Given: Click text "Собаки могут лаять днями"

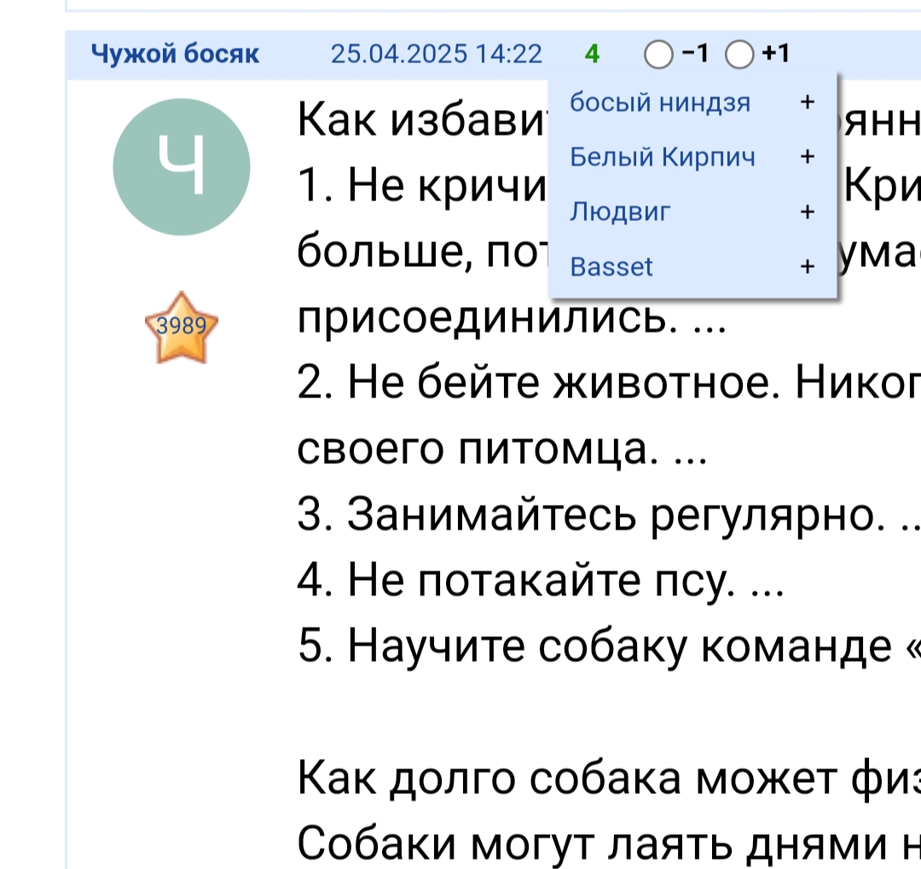Looking at the screenshot, I should pyautogui.click(x=592, y=843).
